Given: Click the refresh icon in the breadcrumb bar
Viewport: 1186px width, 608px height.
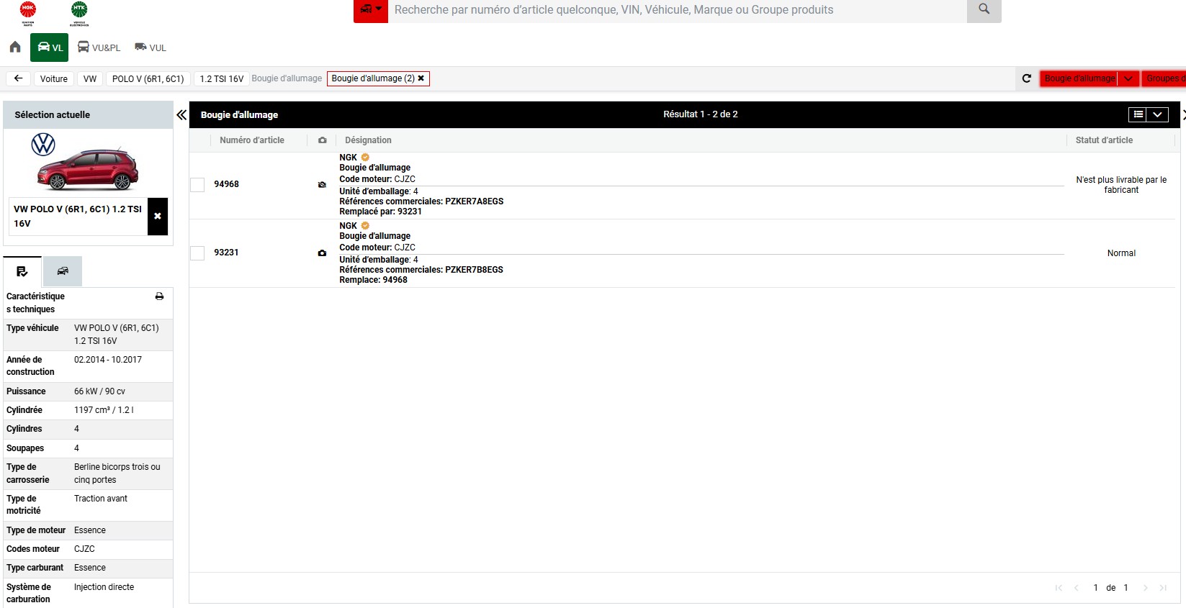Looking at the screenshot, I should tap(1027, 78).
